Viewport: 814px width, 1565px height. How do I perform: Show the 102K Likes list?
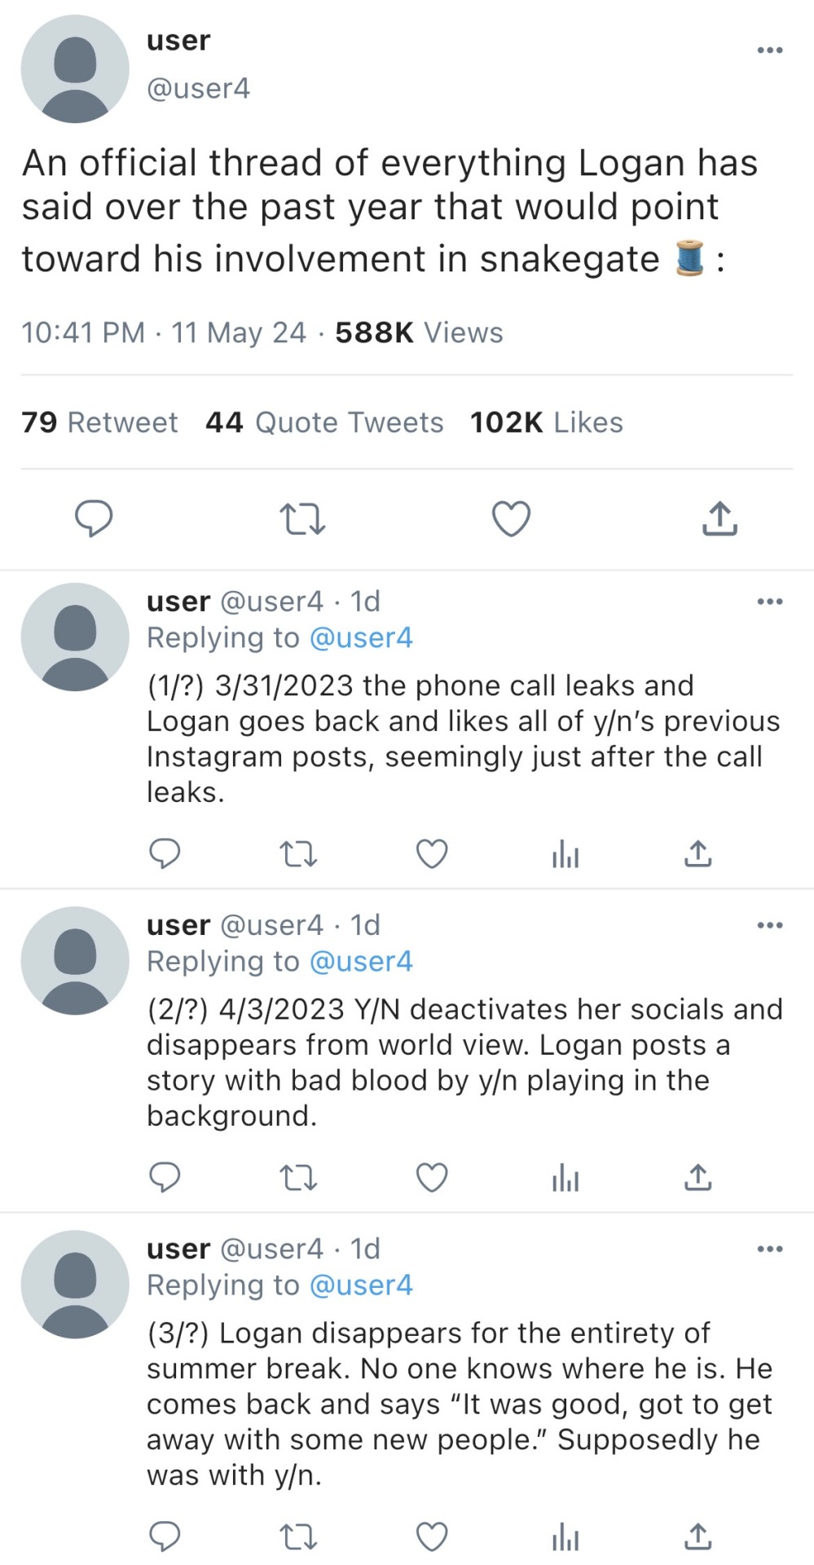(x=546, y=422)
